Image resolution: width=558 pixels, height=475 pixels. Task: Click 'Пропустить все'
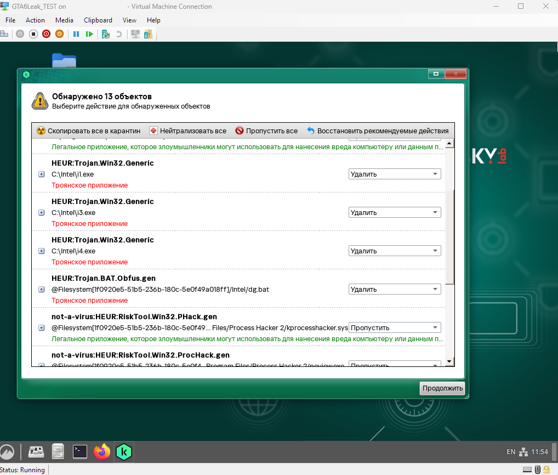266,131
